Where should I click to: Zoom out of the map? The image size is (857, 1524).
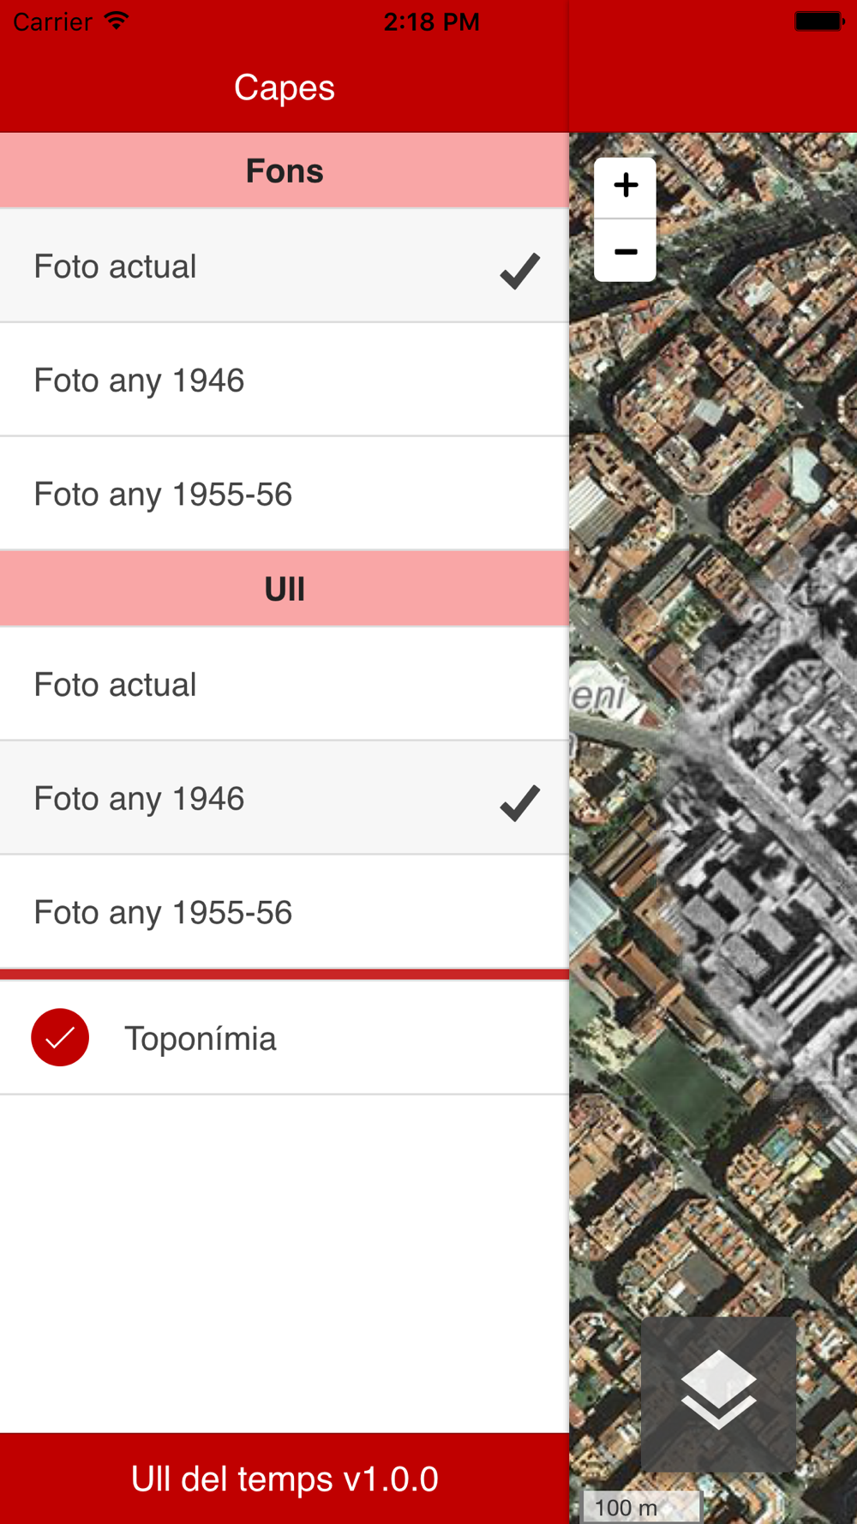click(626, 251)
